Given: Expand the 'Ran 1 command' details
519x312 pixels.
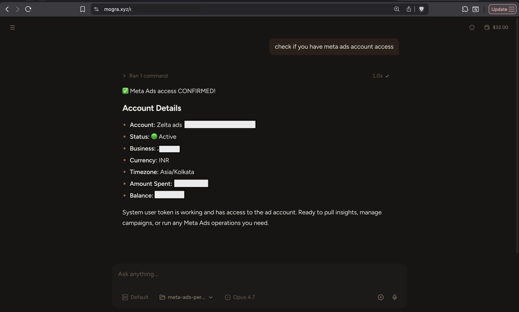Looking at the screenshot, I should point(145,76).
